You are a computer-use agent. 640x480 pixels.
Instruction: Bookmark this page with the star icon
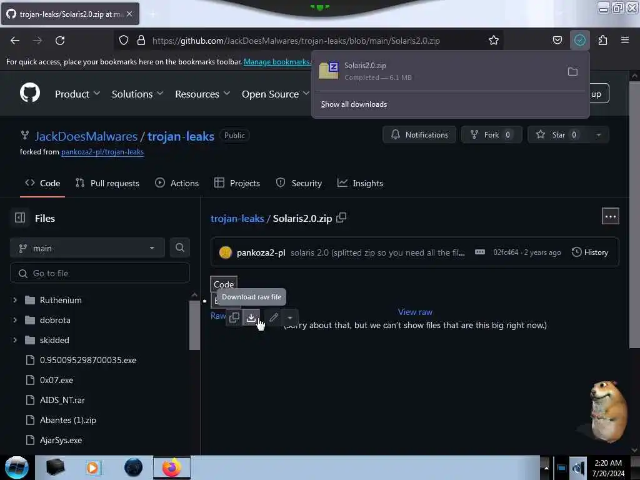pos(494,41)
